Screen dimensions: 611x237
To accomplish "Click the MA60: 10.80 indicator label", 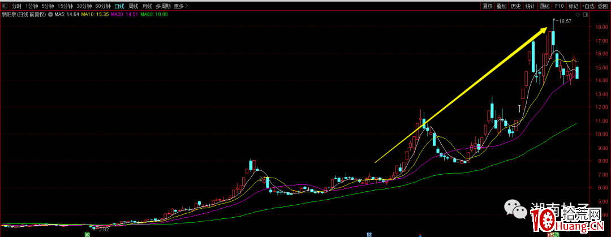I will (x=154, y=14).
